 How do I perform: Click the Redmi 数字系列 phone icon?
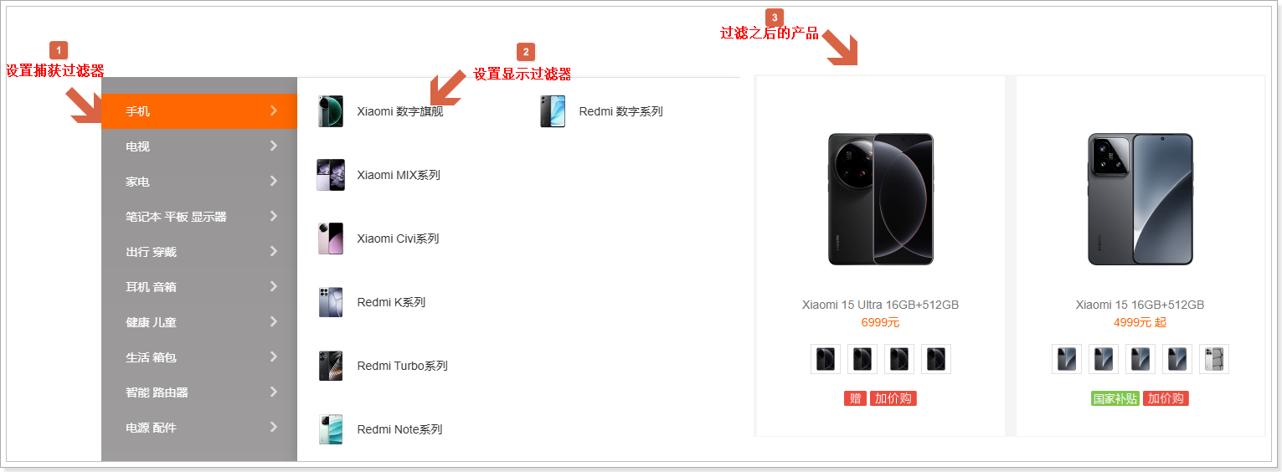pos(553,111)
